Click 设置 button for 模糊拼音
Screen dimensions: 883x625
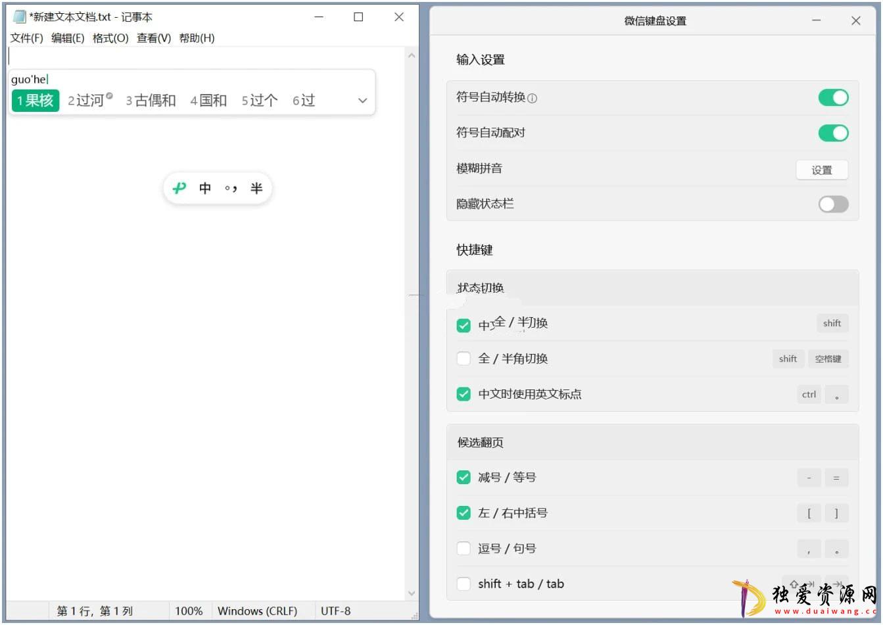coord(822,170)
